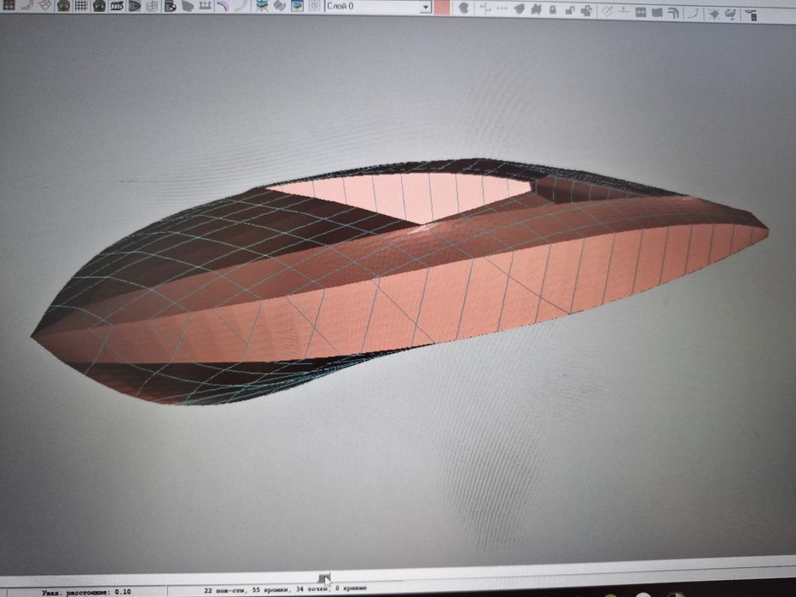Screen dimensions: 796x597
Task: Toggle normals display (fence-like icon)
Action: [x=205, y=6]
